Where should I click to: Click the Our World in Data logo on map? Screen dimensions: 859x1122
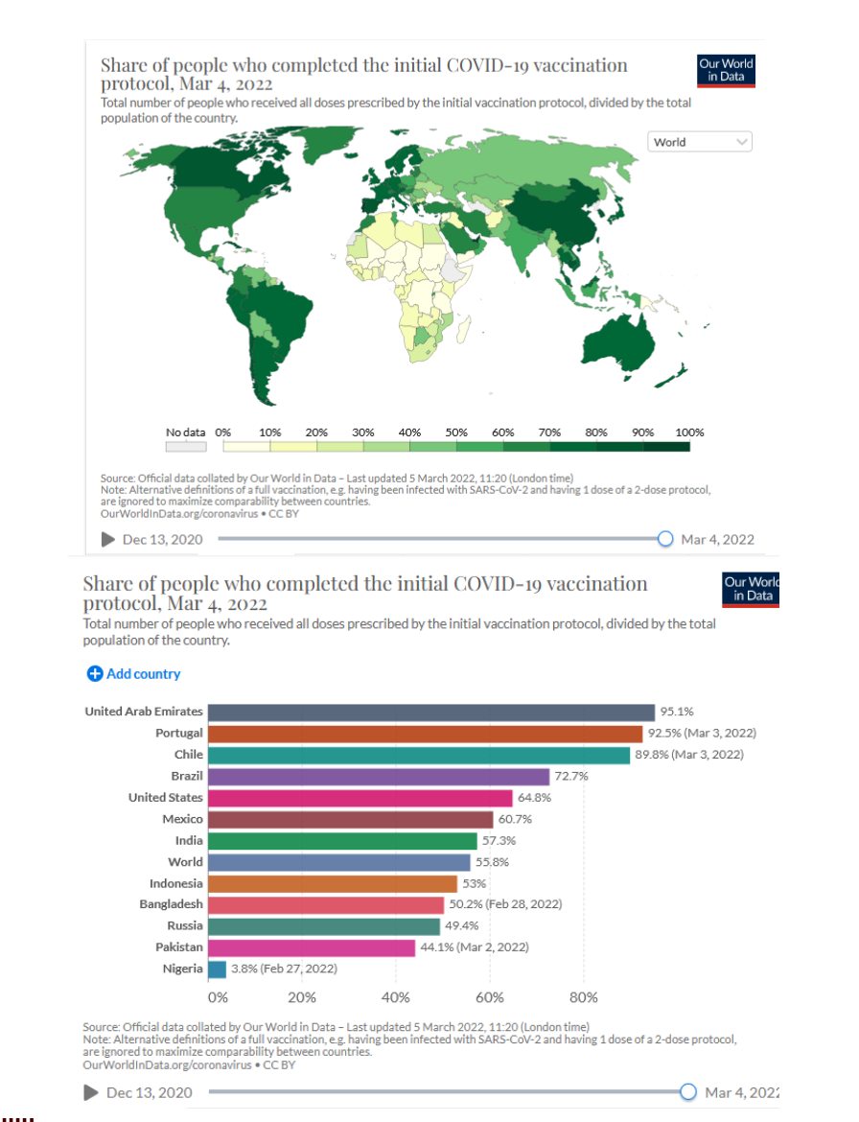tap(726, 71)
